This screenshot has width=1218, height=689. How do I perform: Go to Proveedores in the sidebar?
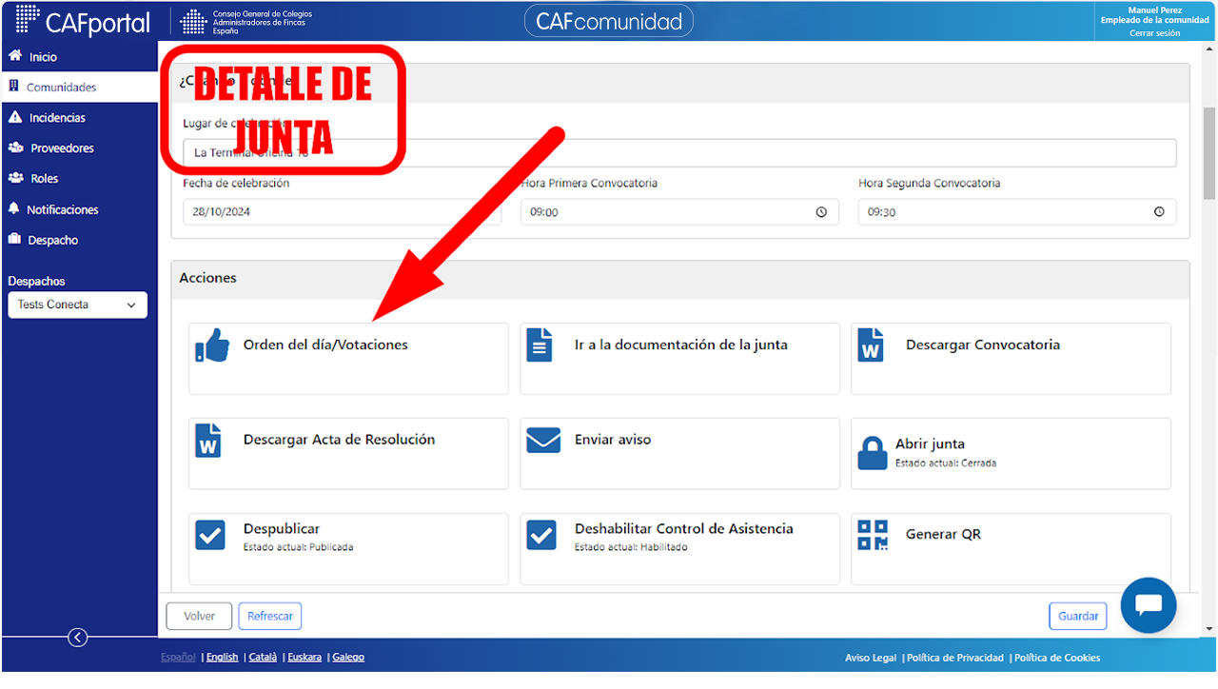pyautogui.click(x=62, y=148)
